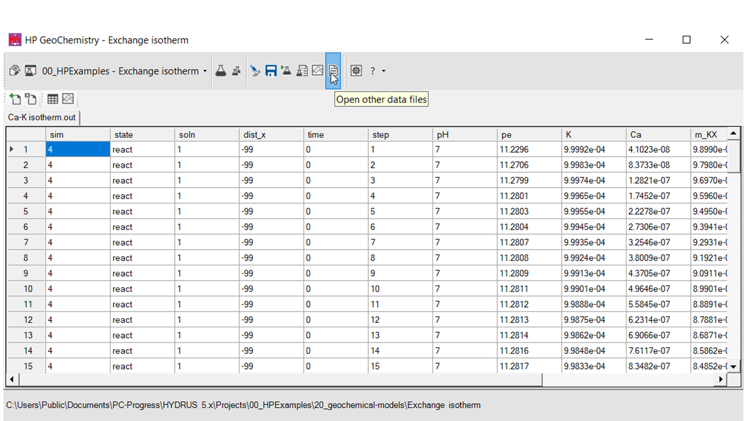Image resolution: width=748 pixels, height=421 pixels.
Task: Click the question mark help button
Action: tap(372, 71)
